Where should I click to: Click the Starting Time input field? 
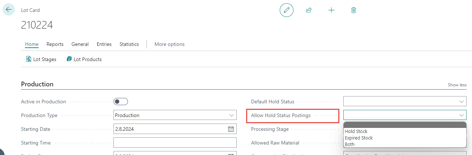175,143
